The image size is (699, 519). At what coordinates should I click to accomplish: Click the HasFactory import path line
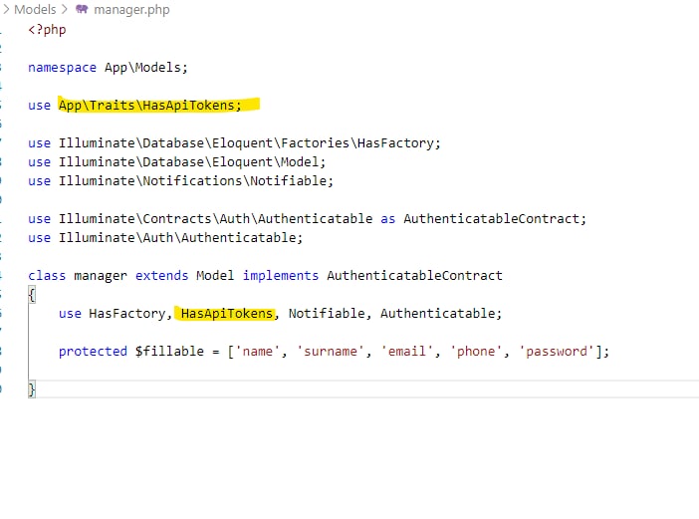point(249,143)
